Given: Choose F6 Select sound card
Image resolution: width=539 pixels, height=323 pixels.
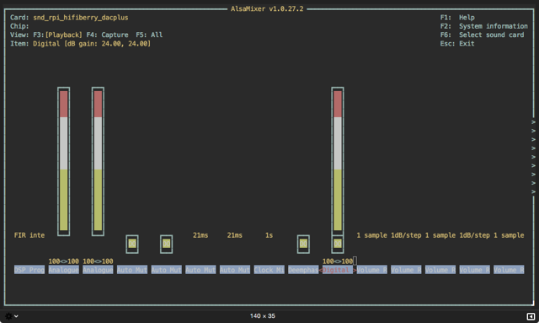Looking at the screenshot, I should 482,35.
